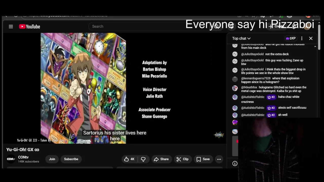Create a Clip with the scissors button

click(x=183, y=159)
